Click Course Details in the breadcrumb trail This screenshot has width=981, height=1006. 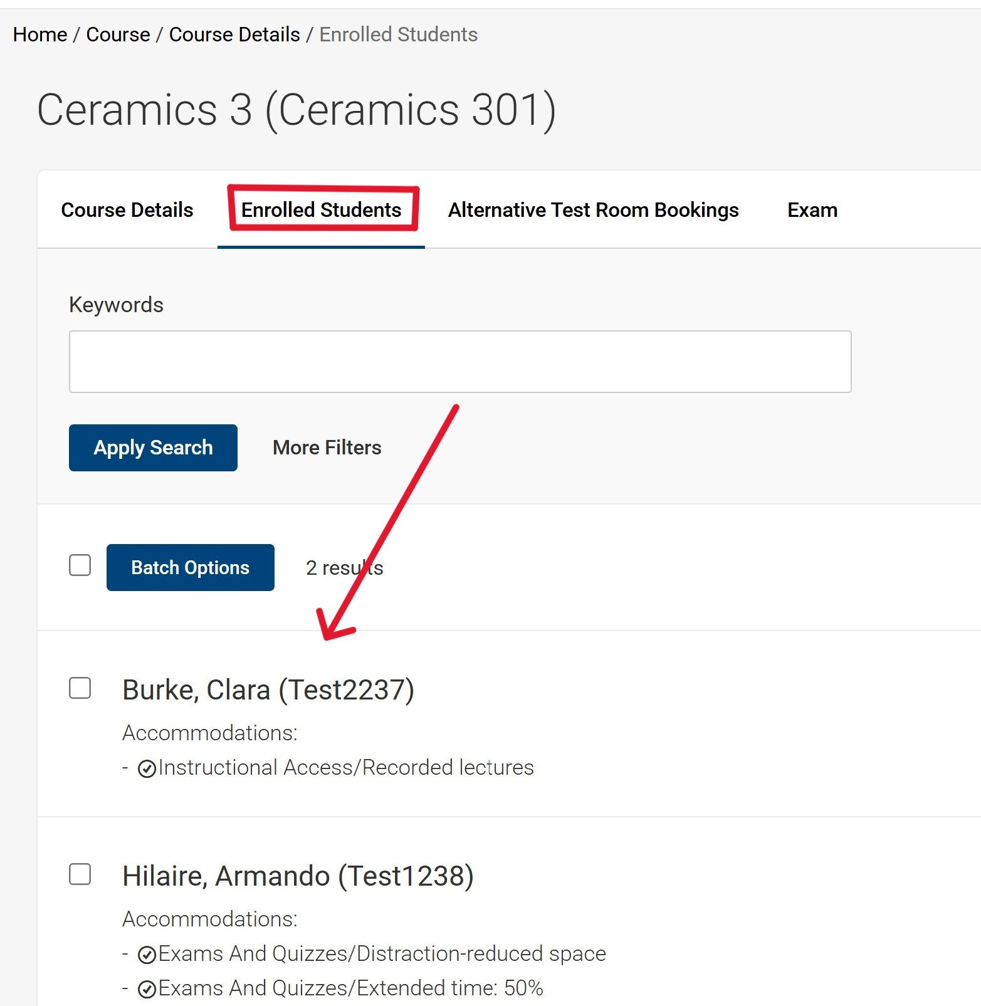234,34
